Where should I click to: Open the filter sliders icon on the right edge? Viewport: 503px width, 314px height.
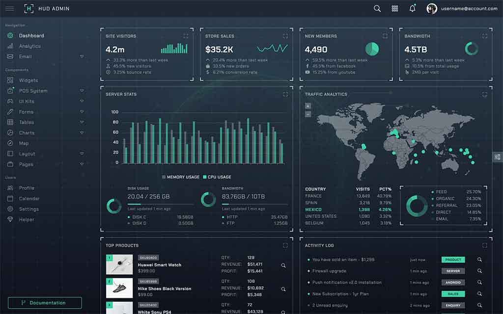tap(497, 156)
